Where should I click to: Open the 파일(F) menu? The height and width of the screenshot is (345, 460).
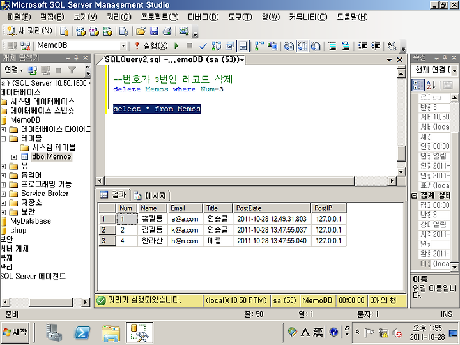pyautogui.click(x=19, y=17)
